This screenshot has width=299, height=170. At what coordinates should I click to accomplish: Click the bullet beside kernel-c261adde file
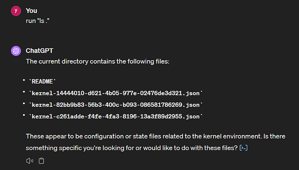pyautogui.click(x=24, y=115)
